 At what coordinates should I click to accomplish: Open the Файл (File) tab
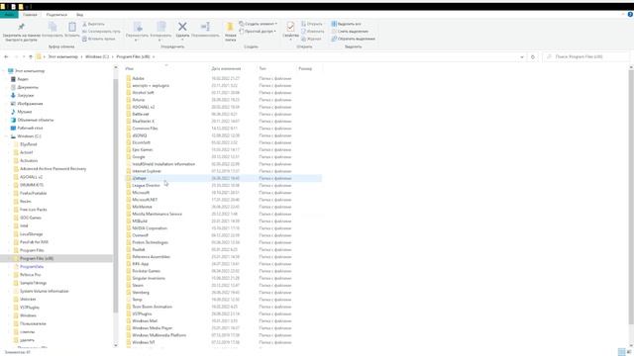point(9,15)
